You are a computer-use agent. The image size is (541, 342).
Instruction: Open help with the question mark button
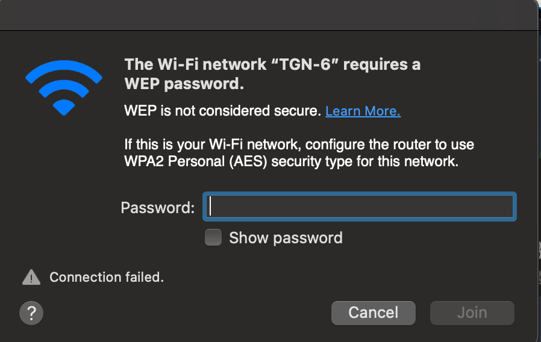(31, 313)
